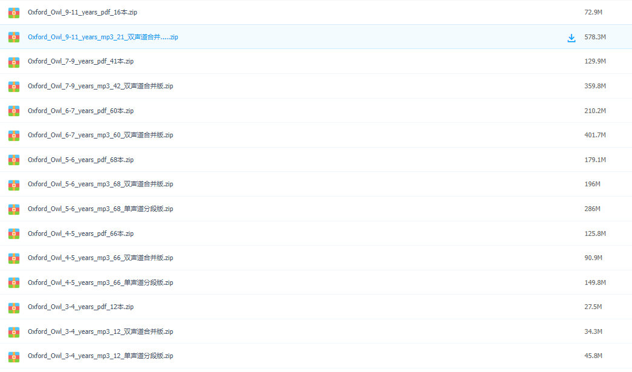Screen dimensions: 632x372
Task: Open the Oxford_Owl_9-11_years_mp3_21 file link
Action: 103,38
